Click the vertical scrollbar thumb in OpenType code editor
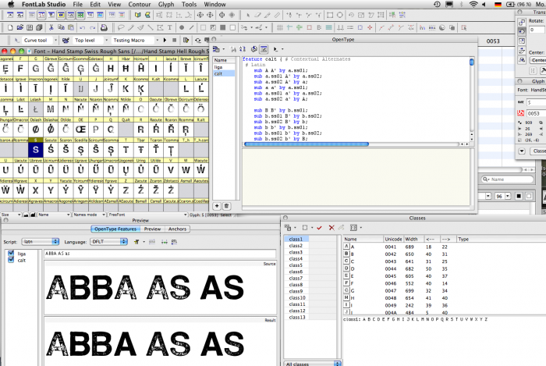546x366 pixels. point(471,62)
